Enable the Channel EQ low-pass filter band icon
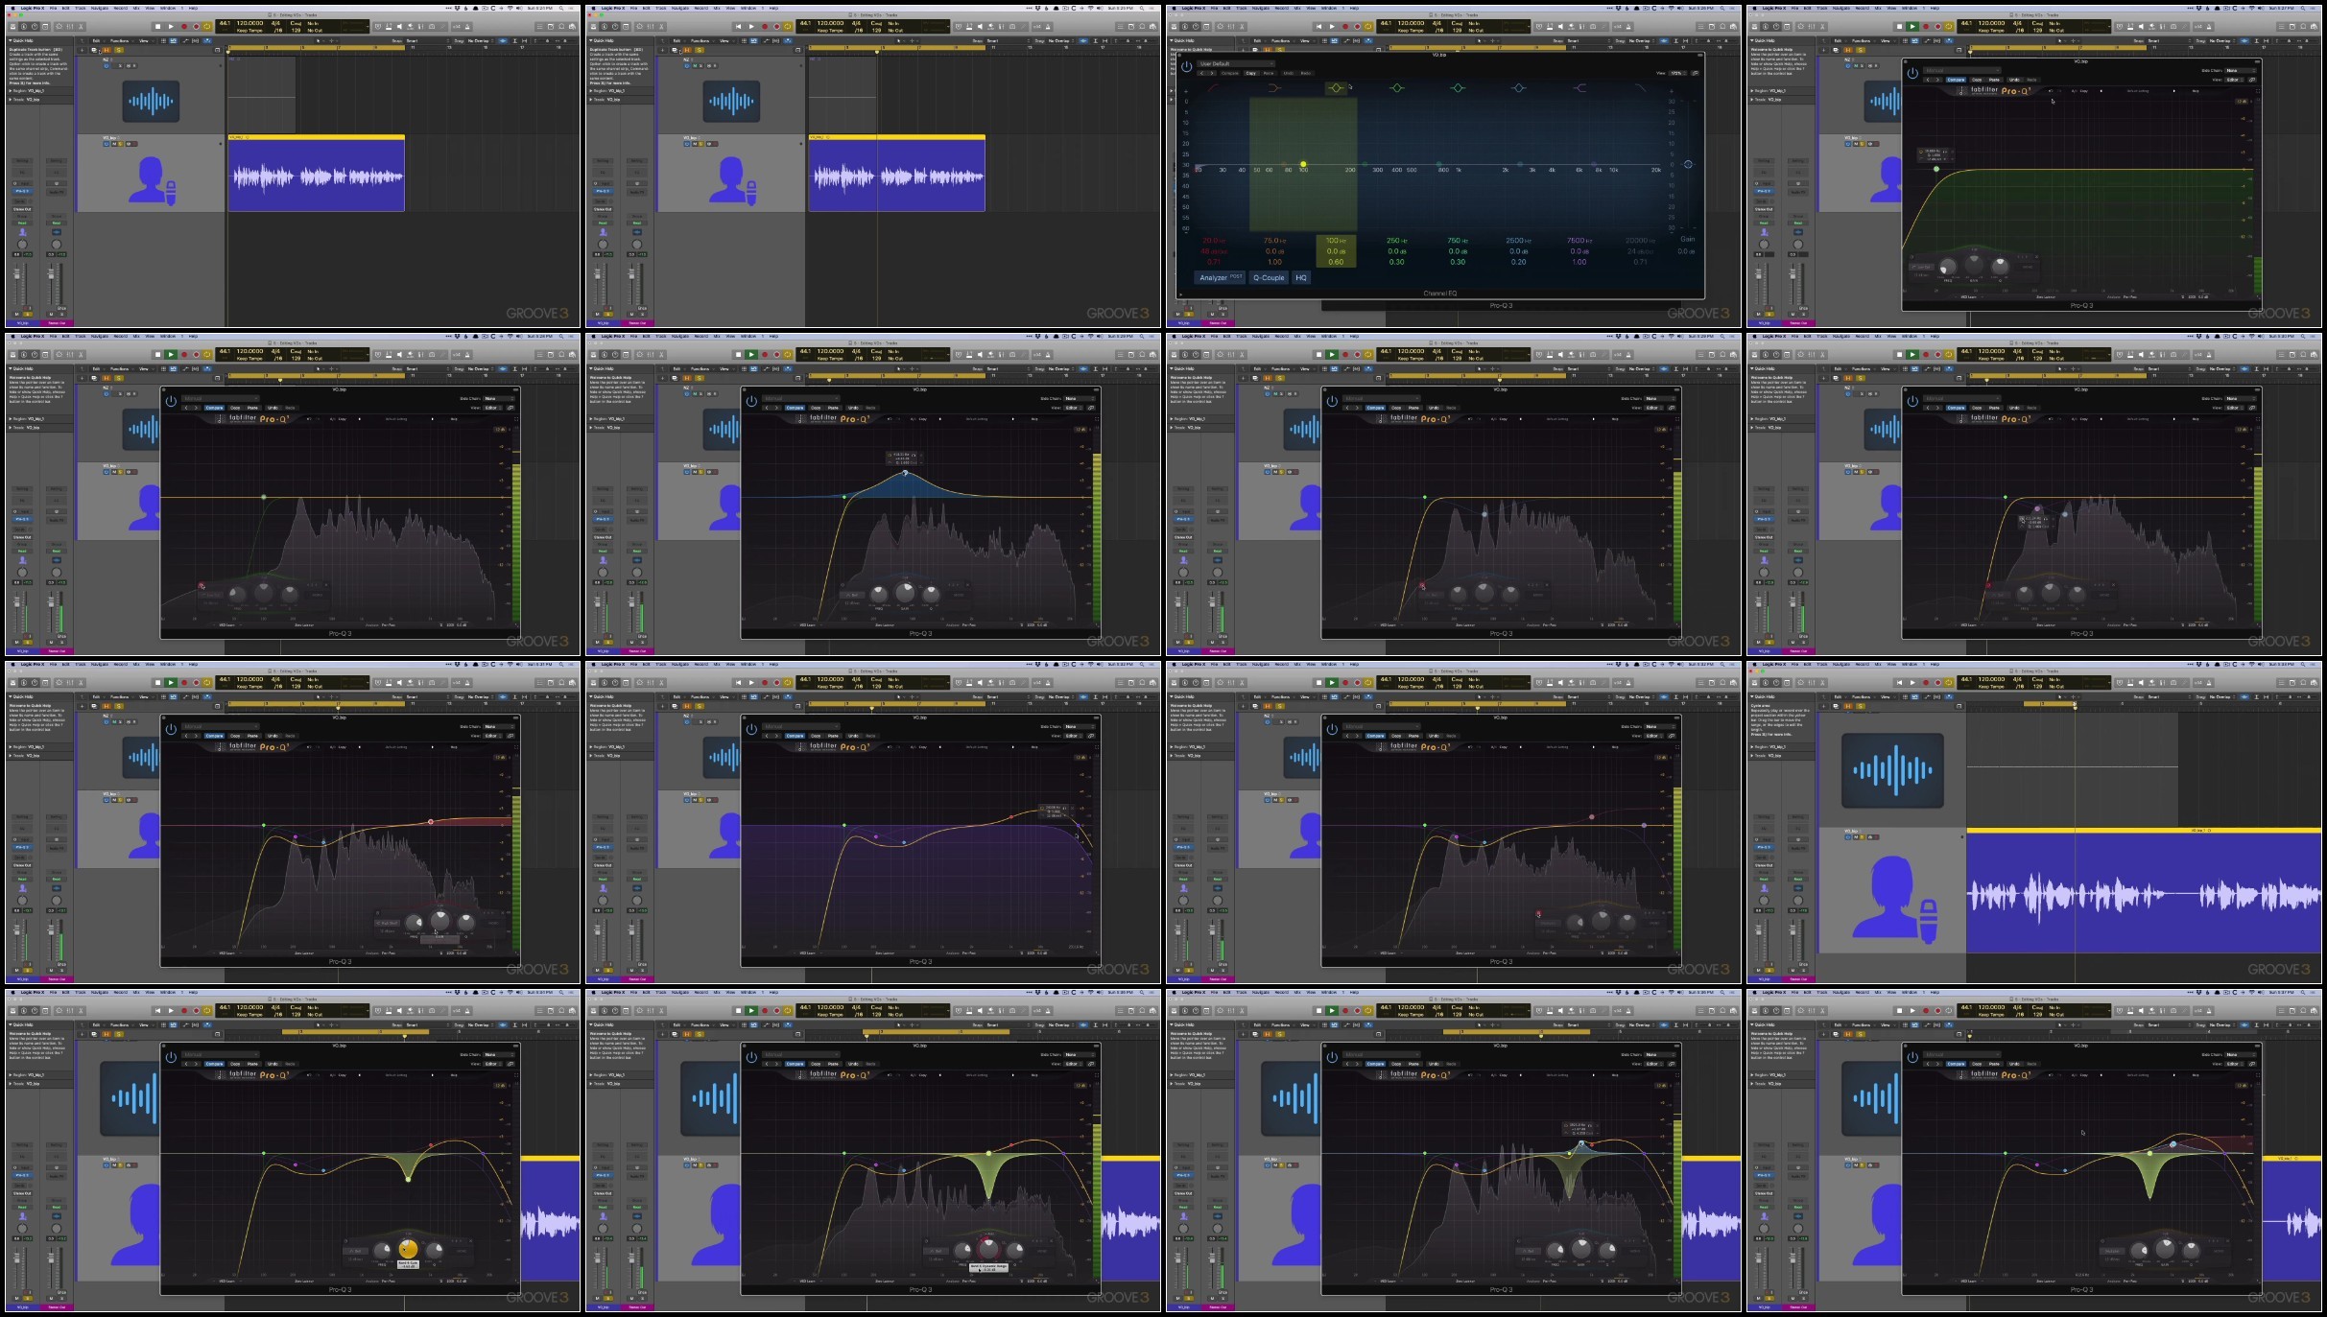 click(1641, 88)
